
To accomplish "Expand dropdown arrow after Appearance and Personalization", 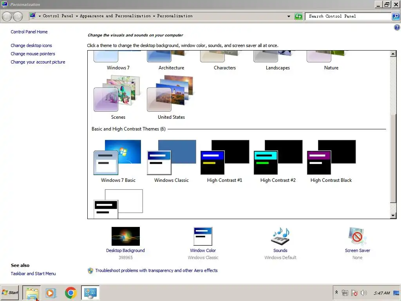I will [x=154, y=16].
